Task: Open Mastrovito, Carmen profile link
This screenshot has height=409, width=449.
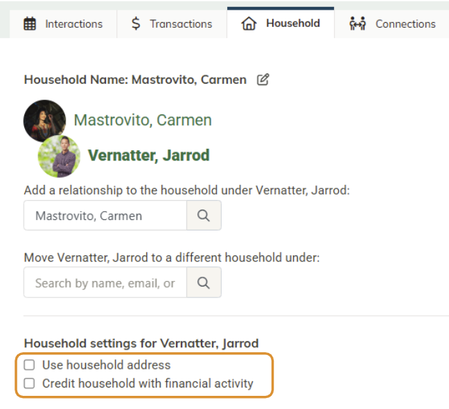Action: [143, 120]
